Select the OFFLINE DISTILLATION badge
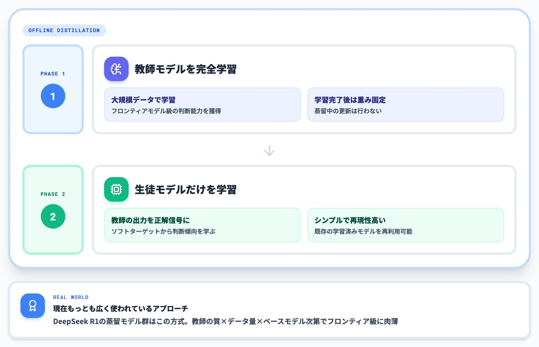 point(64,30)
